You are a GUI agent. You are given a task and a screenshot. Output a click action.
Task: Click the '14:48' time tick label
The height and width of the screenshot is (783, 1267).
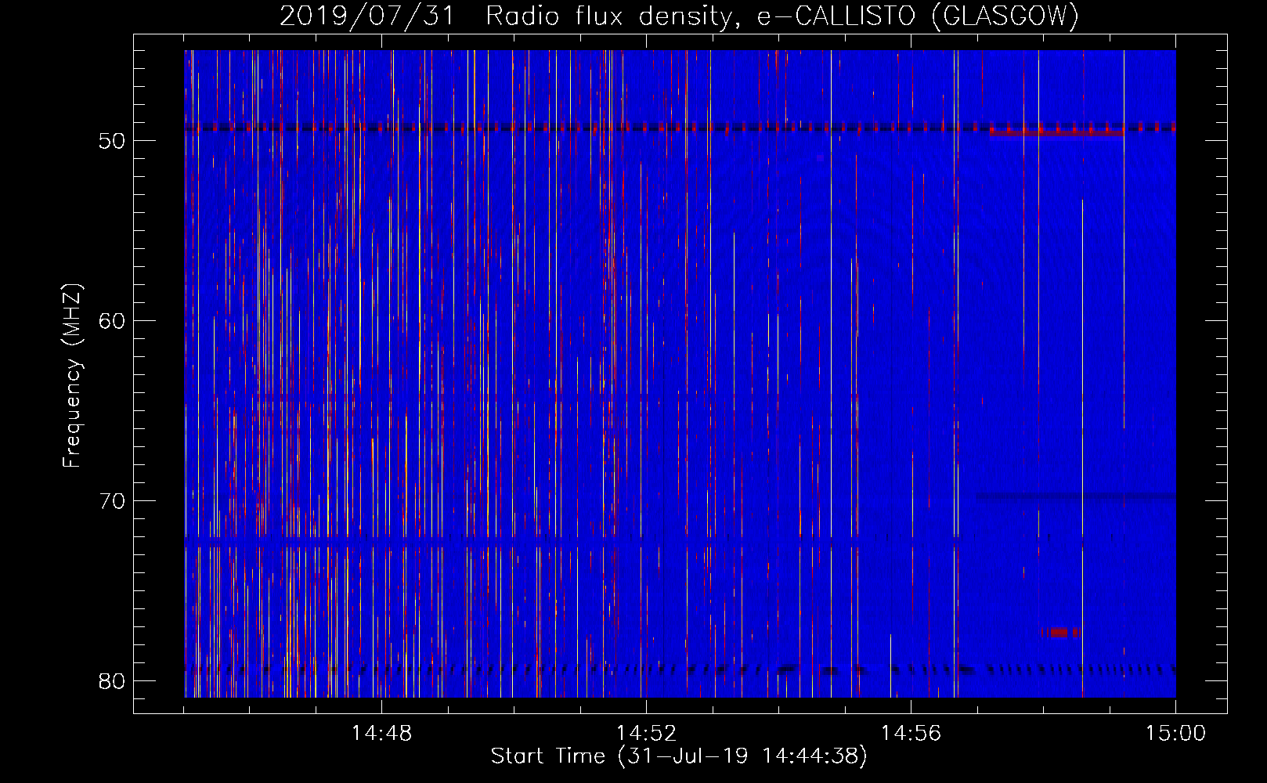[x=381, y=734]
